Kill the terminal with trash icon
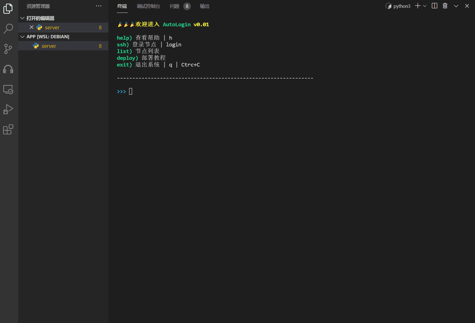Viewport: 475px width, 323px height. pos(445,6)
